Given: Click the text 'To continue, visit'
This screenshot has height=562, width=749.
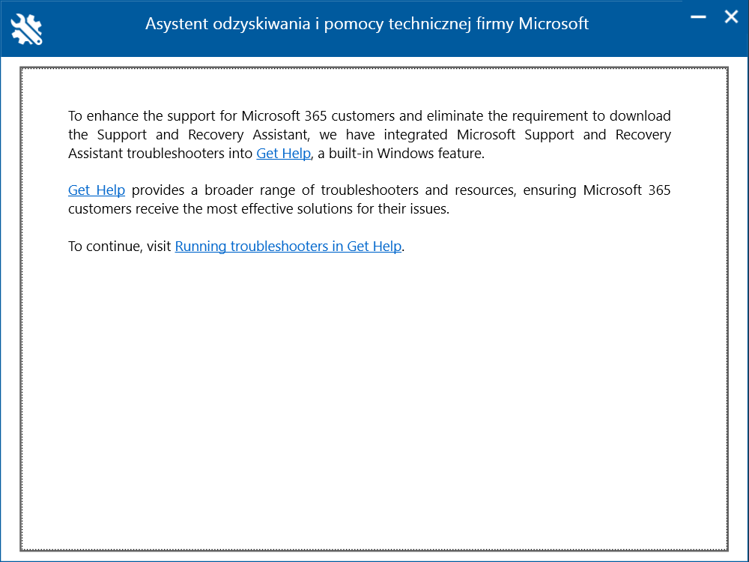Looking at the screenshot, I should [119, 246].
